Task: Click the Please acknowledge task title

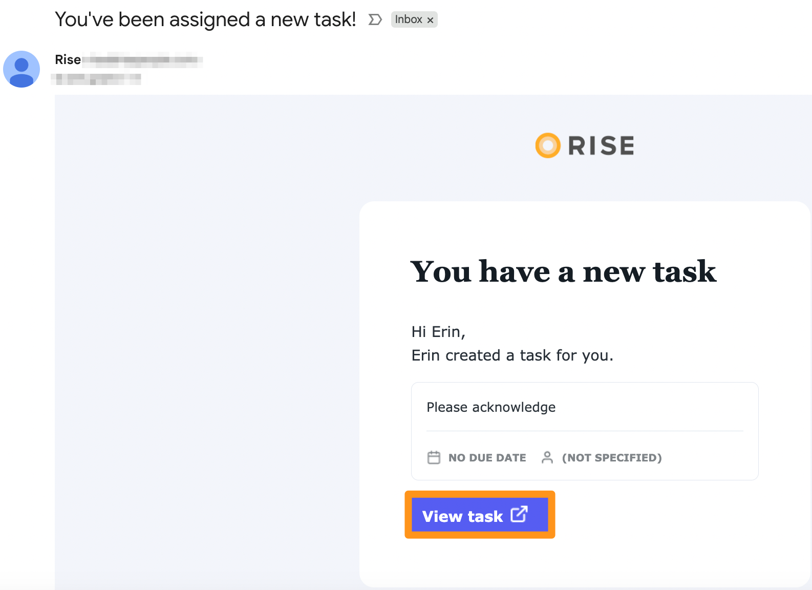Action: (491, 407)
